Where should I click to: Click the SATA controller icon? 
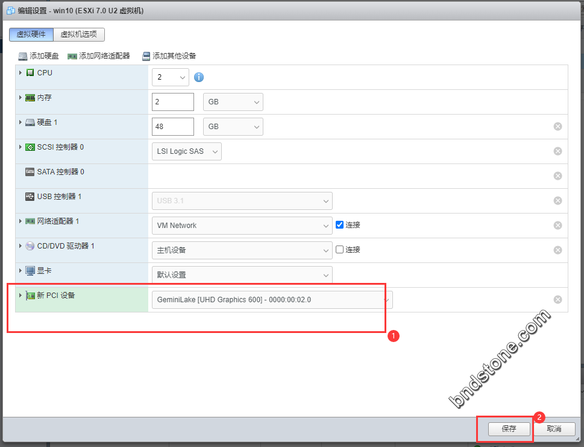30,172
